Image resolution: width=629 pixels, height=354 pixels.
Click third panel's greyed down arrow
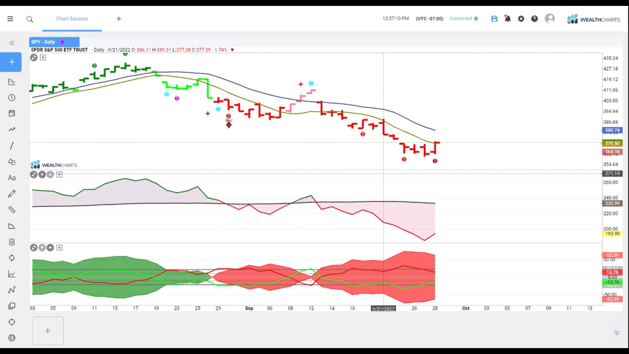click(42, 247)
